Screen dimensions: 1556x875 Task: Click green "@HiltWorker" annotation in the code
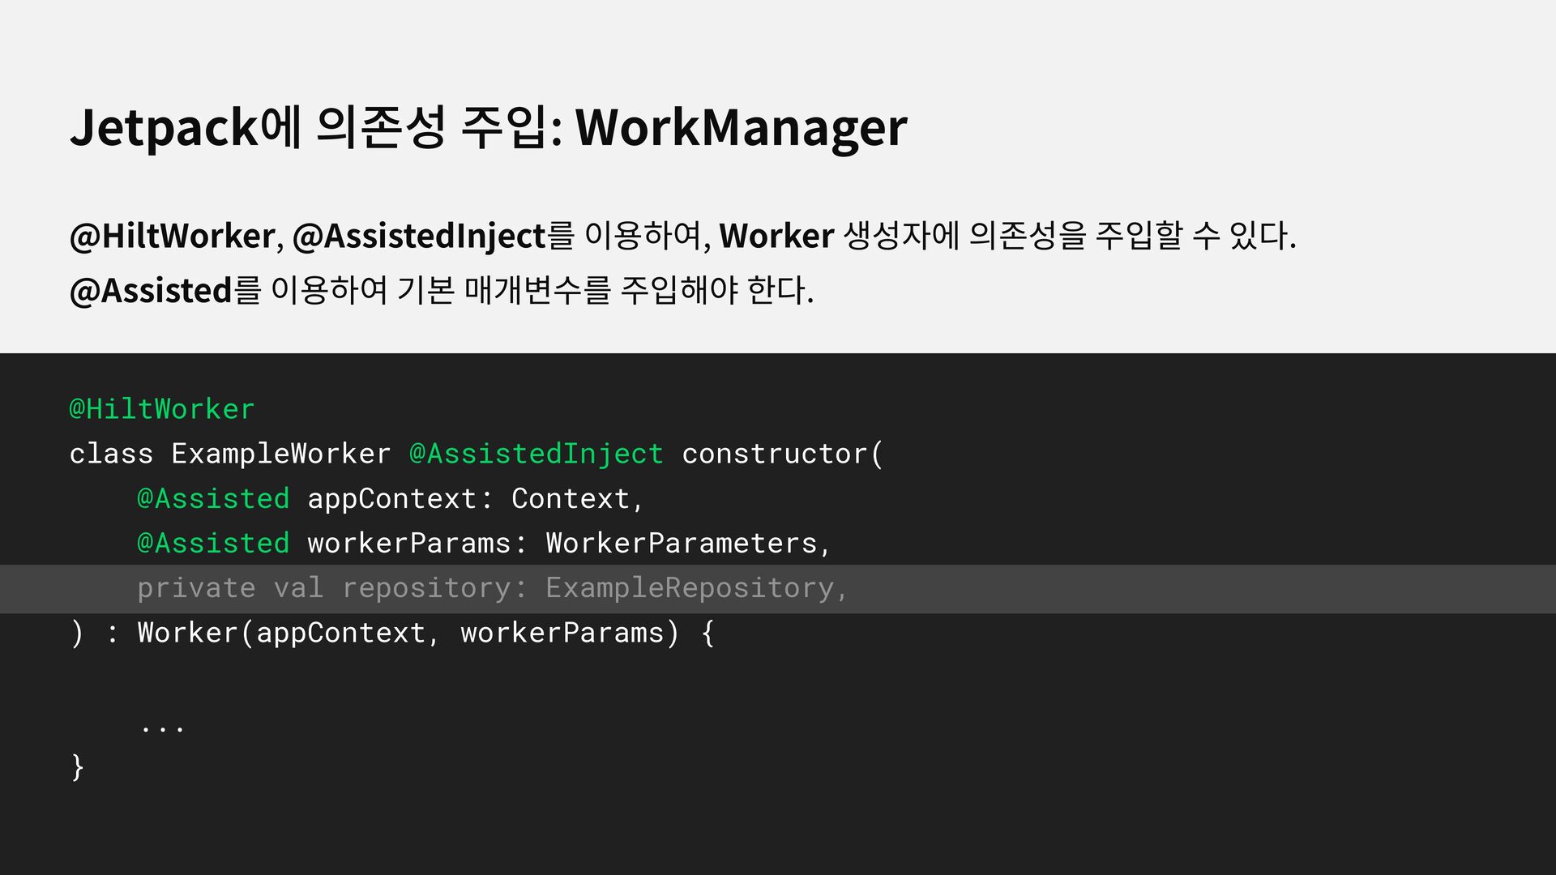point(162,409)
